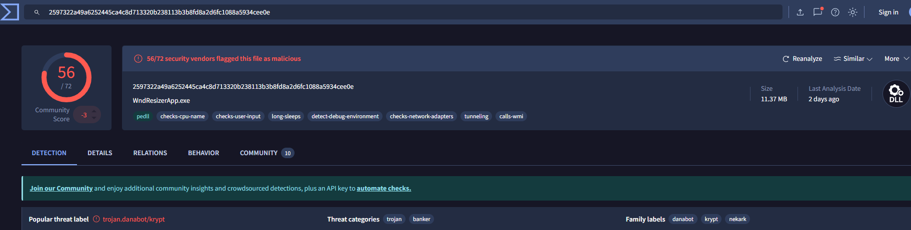Click the nekark family label
Viewport: 911px width, 230px height.
tap(737, 219)
